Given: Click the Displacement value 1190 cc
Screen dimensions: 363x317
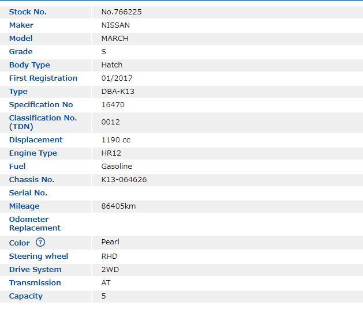Looking at the screenshot, I should [x=116, y=140].
